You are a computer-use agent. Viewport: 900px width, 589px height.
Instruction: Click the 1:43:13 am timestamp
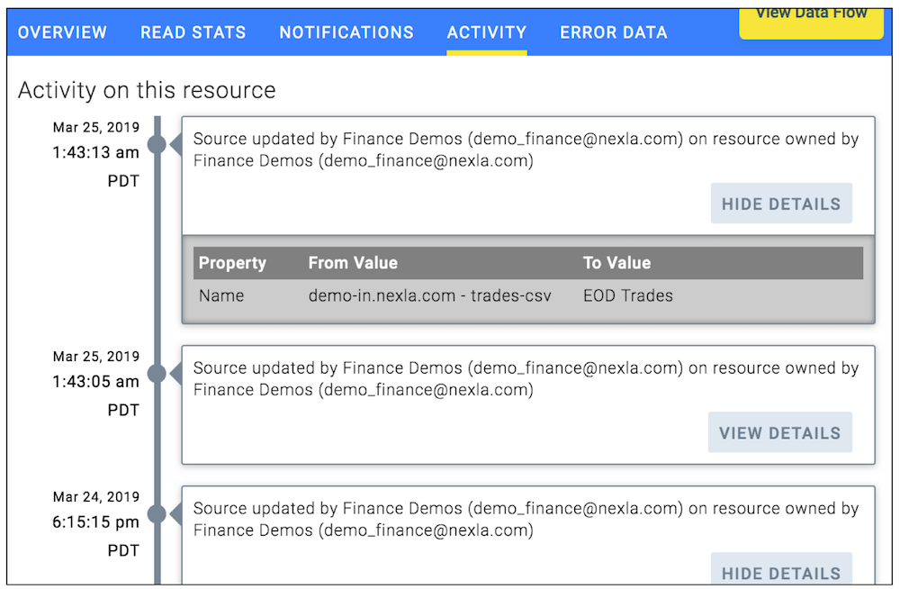point(96,152)
